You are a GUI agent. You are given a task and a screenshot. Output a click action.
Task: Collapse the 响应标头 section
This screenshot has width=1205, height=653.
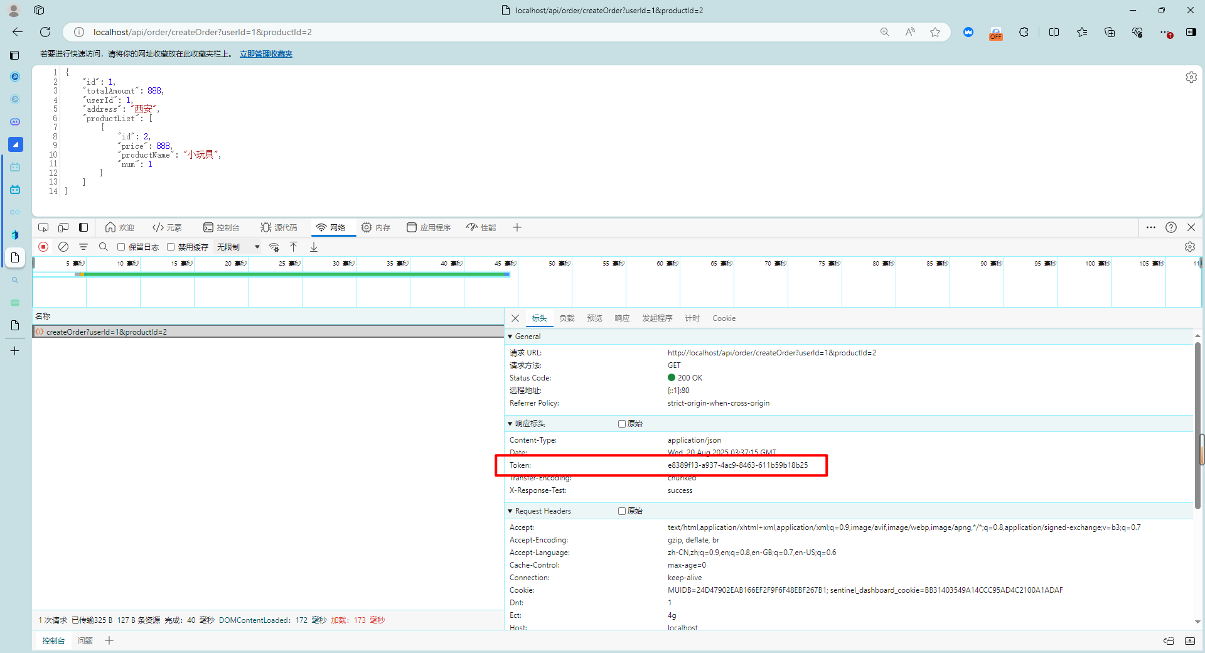(510, 424)
